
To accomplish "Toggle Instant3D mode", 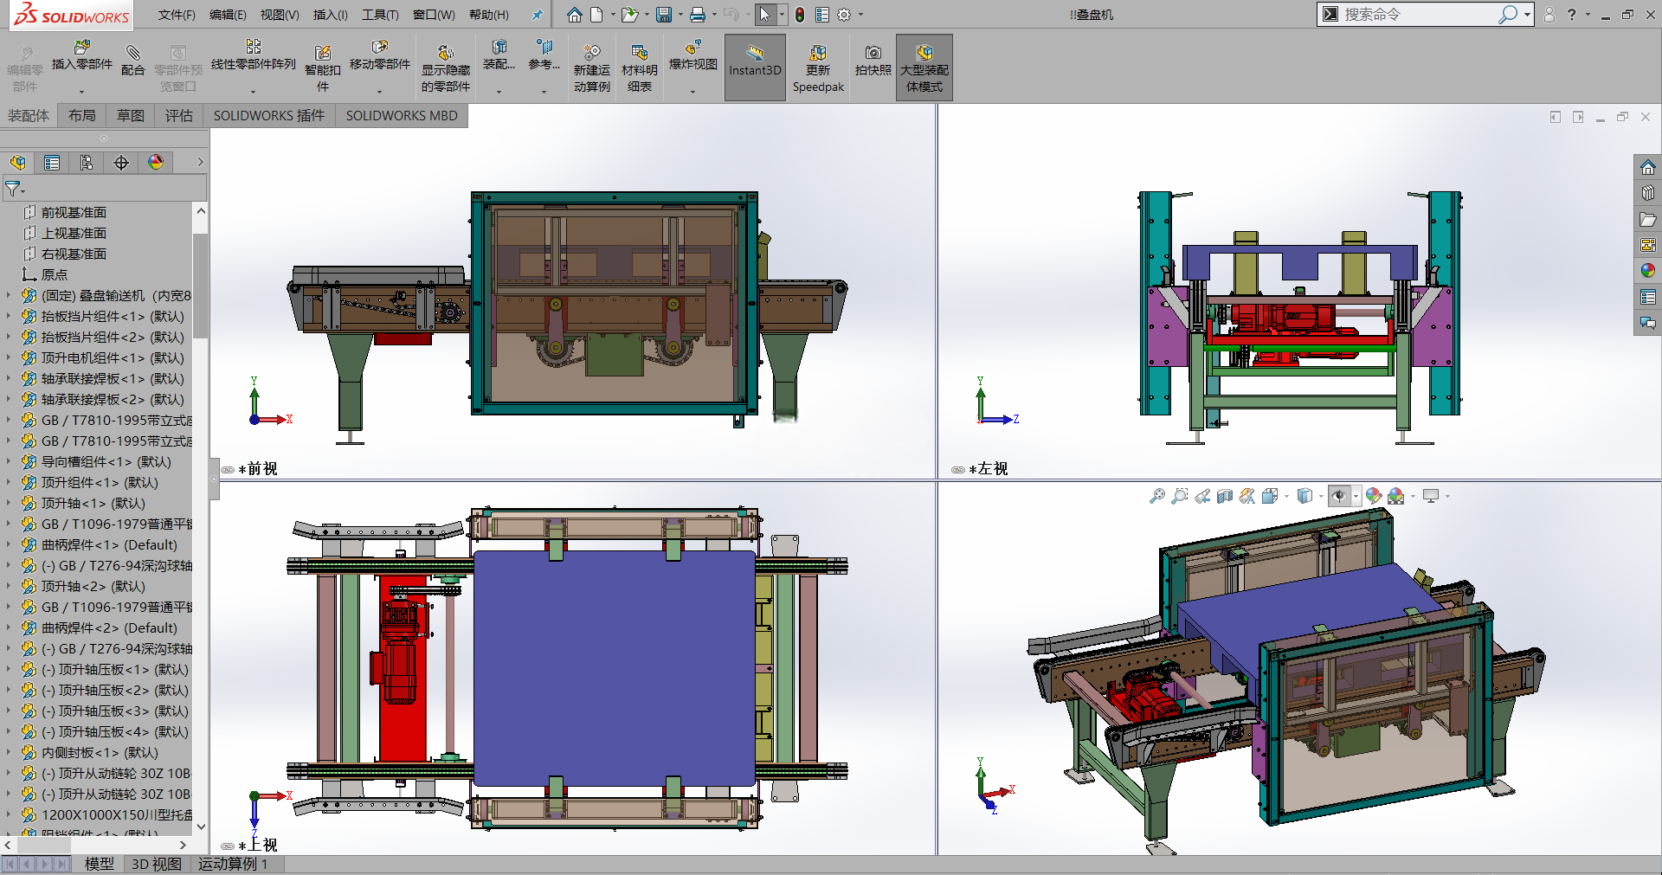I will pos(755,68).
